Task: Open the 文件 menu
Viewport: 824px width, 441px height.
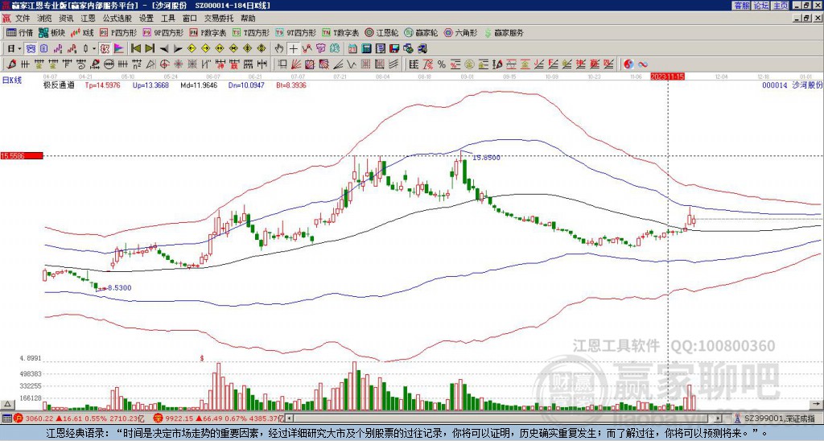Action: [23, 19]
